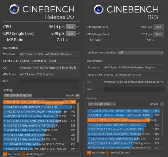The height and width of the screenshot is (157, 168).
Task: Select the Core i7-4850HQ row
Action: (40, 130)
